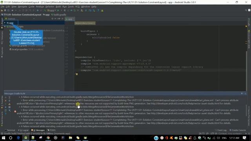Image resolution: width=251 pixels, height=141 pixels.
Task: Open Chrome from the taskbar
Action: point(48,138)
